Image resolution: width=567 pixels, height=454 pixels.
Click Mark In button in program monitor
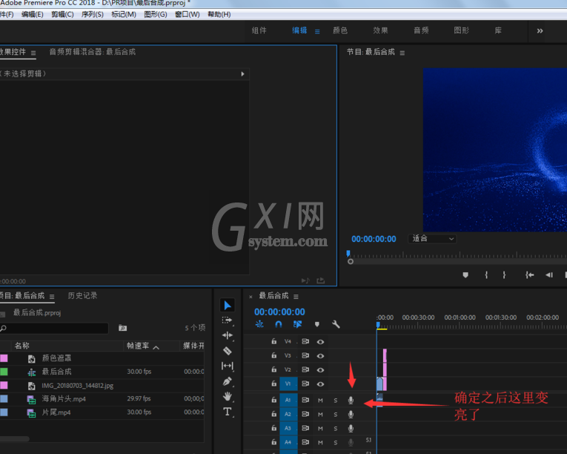[x=486, y=275]
